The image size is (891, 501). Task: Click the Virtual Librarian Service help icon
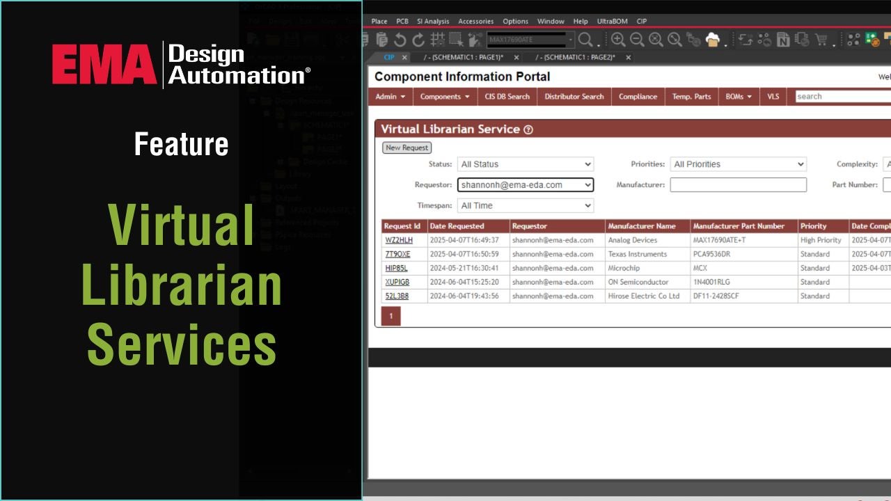point(528,130)
